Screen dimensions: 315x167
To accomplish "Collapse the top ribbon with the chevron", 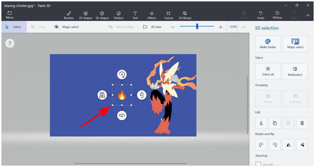I will coord(308,15).
